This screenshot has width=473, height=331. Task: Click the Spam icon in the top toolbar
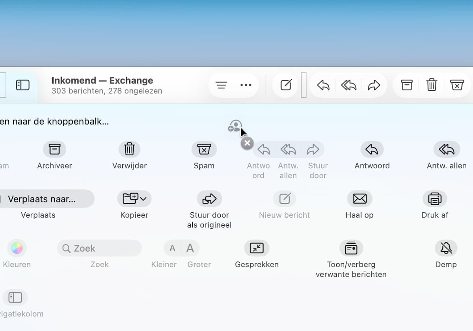(457, 85)
